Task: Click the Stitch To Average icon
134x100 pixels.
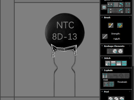Action: click(113, 63)
